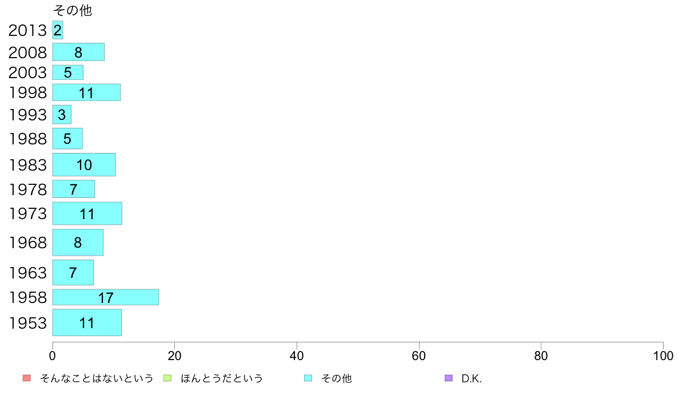679x420 pixels.
Task: Click the 1978 year axis label
Action: pos(27,189)
